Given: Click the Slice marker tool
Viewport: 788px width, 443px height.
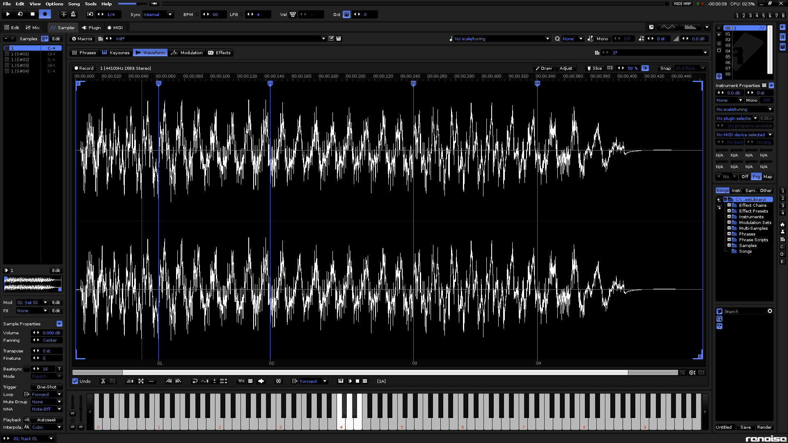Looking at the screenshot, I should (x=594, y=68).
